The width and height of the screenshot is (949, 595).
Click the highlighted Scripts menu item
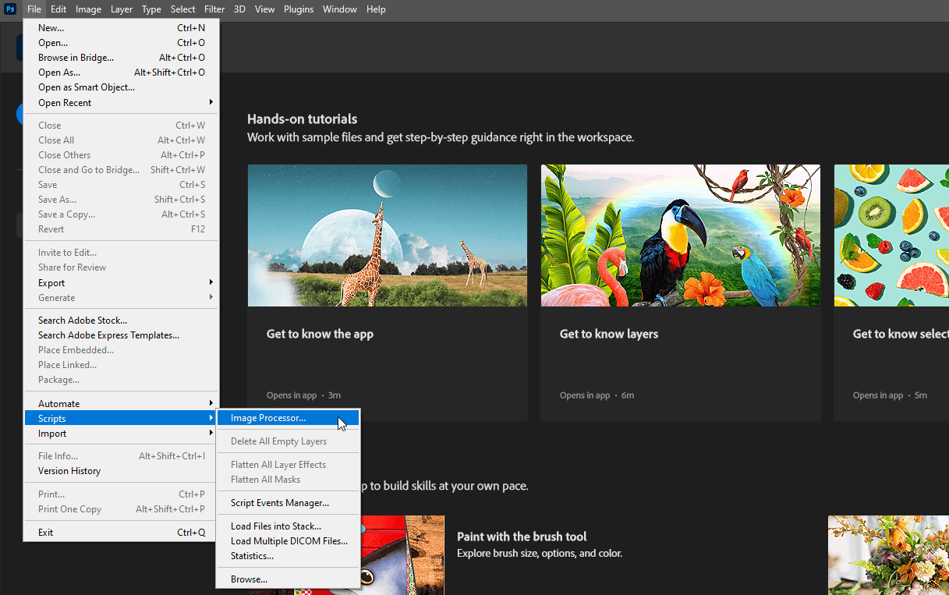tap(122, 419)
